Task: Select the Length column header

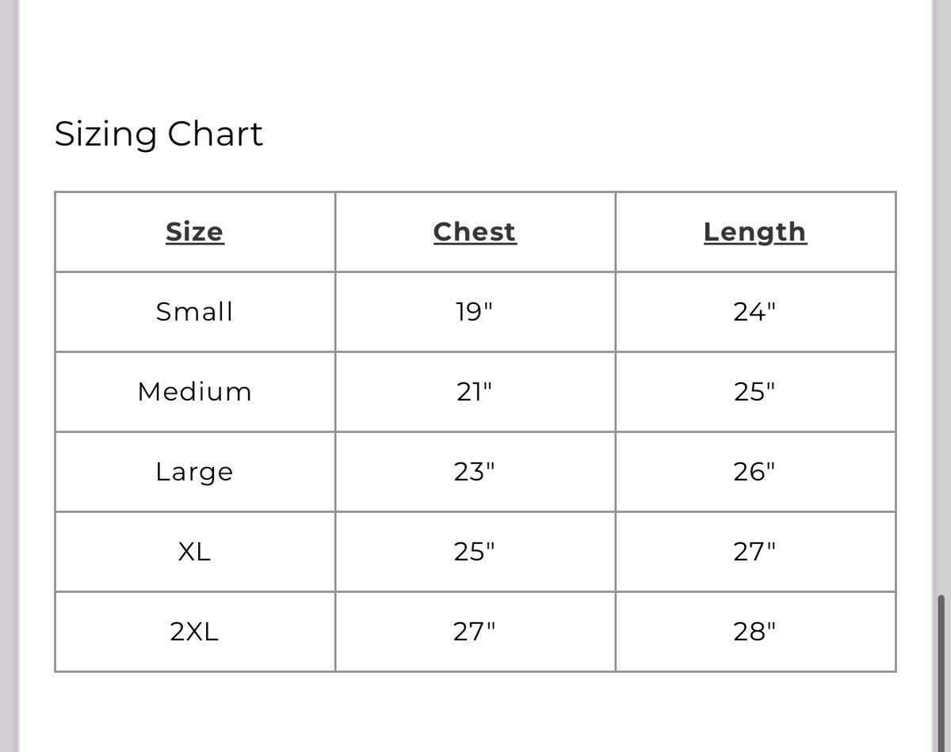Action: (x=755, y=232)
